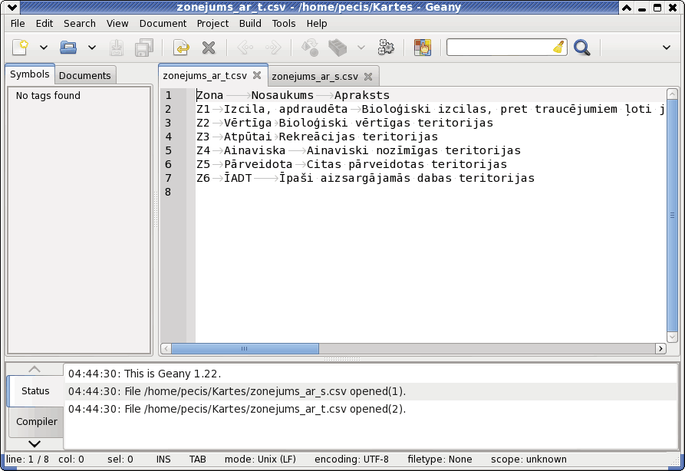The height and width of the screenshot is (471, 685).
Task: Click the horizontal scrollbar left arrow
Action: [166, 348]
